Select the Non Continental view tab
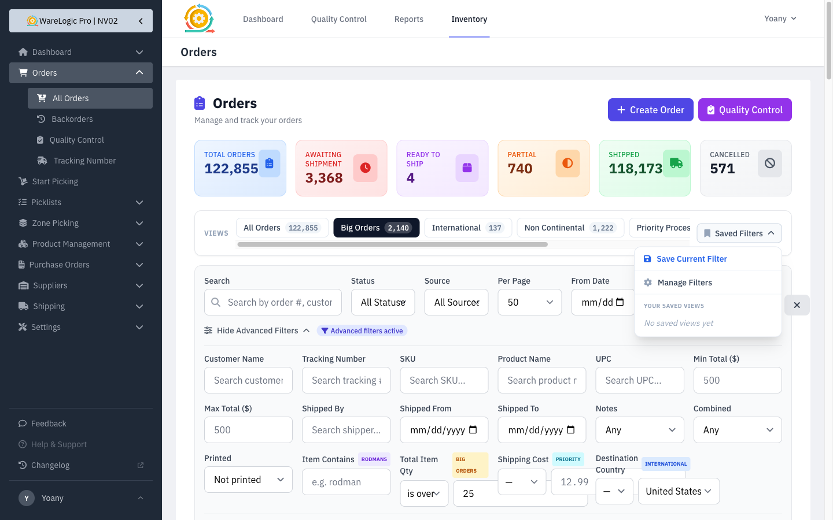Screen dimensions: 833x520 (571, 228)
